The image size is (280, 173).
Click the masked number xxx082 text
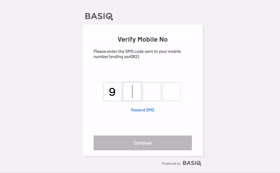131,57
